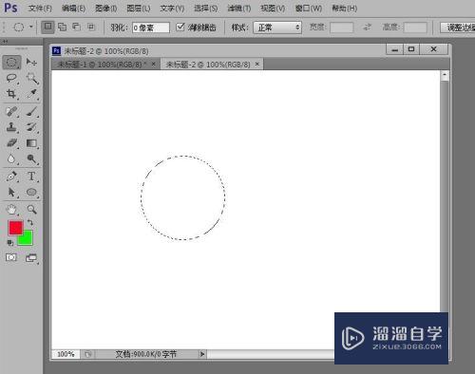Click the width input field

click(x=341, y=28)
